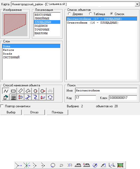Select the load-from-file input method icon

pos(6,97)
